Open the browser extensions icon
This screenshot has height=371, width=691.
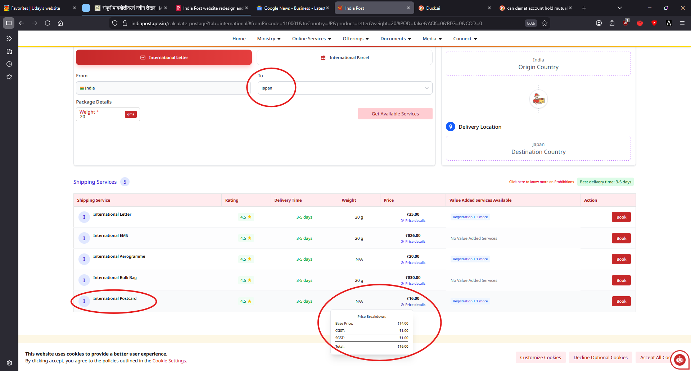tap(612, 23)
